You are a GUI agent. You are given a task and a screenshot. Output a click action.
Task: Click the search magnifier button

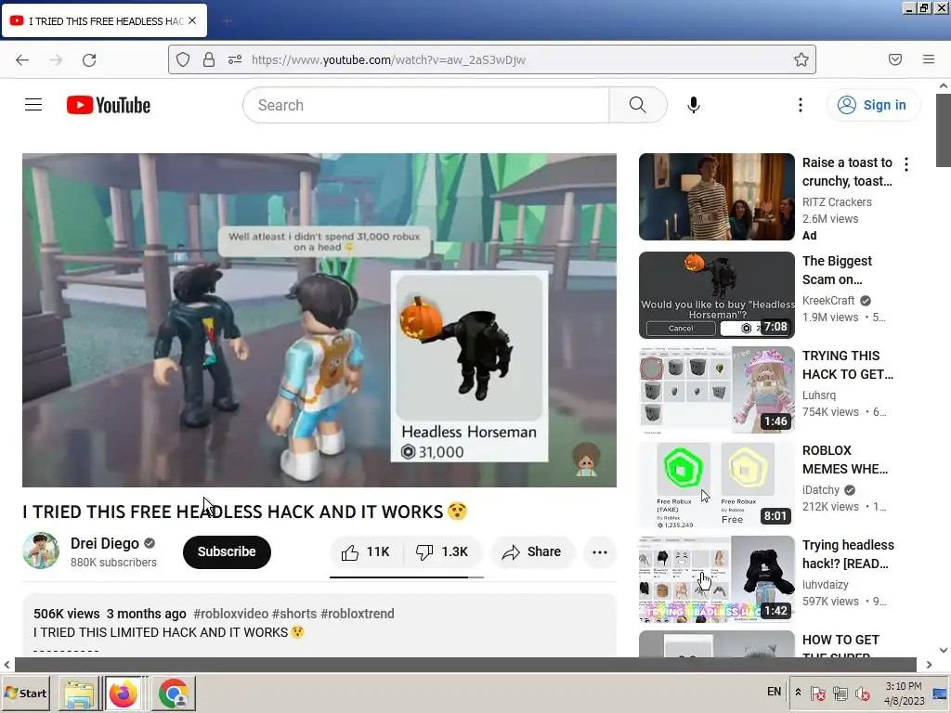(638, 105)
